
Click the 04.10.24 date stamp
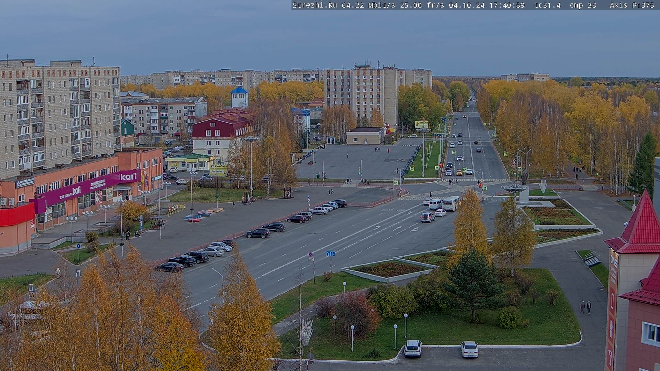click(466, 5)
